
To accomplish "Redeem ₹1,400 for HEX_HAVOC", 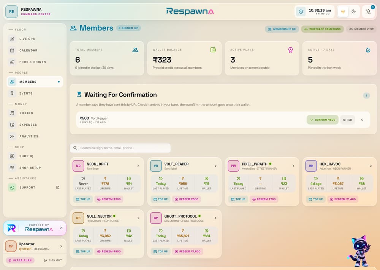I will [343, 199].
